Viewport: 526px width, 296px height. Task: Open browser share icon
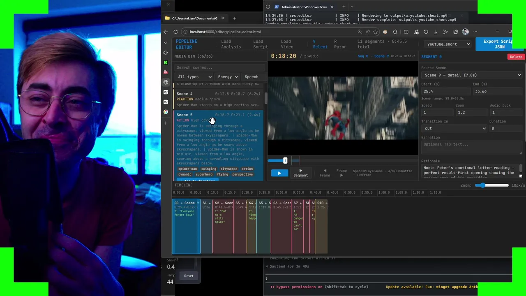[x=456, y=32]
